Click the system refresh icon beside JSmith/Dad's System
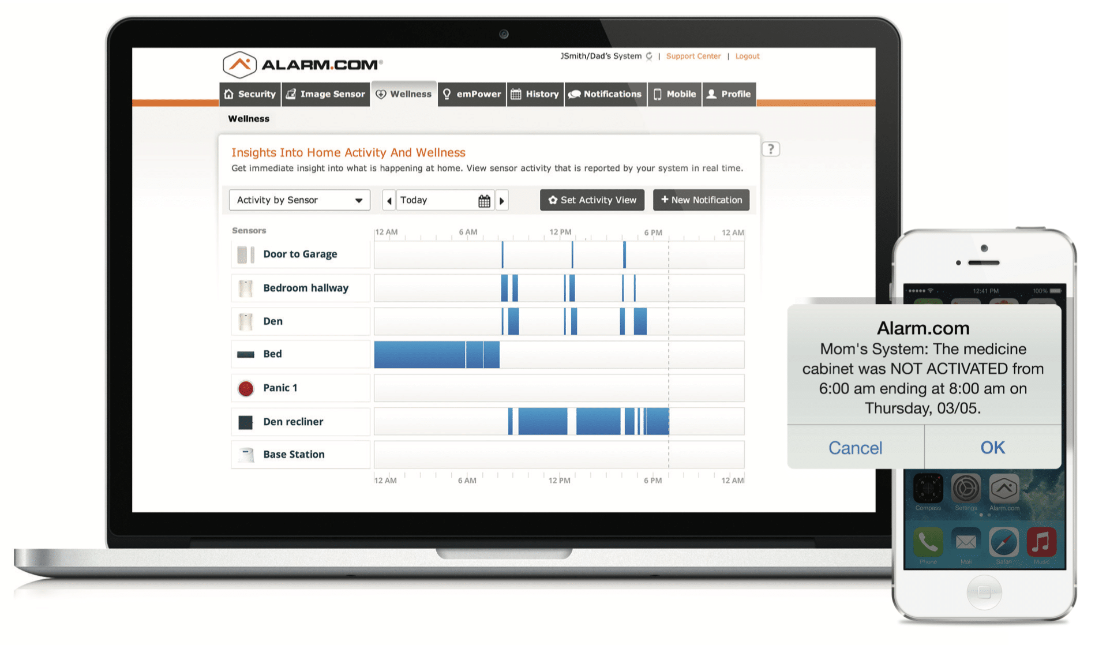Viewport: 1095px width, 645px height. [x=649, y=56]
